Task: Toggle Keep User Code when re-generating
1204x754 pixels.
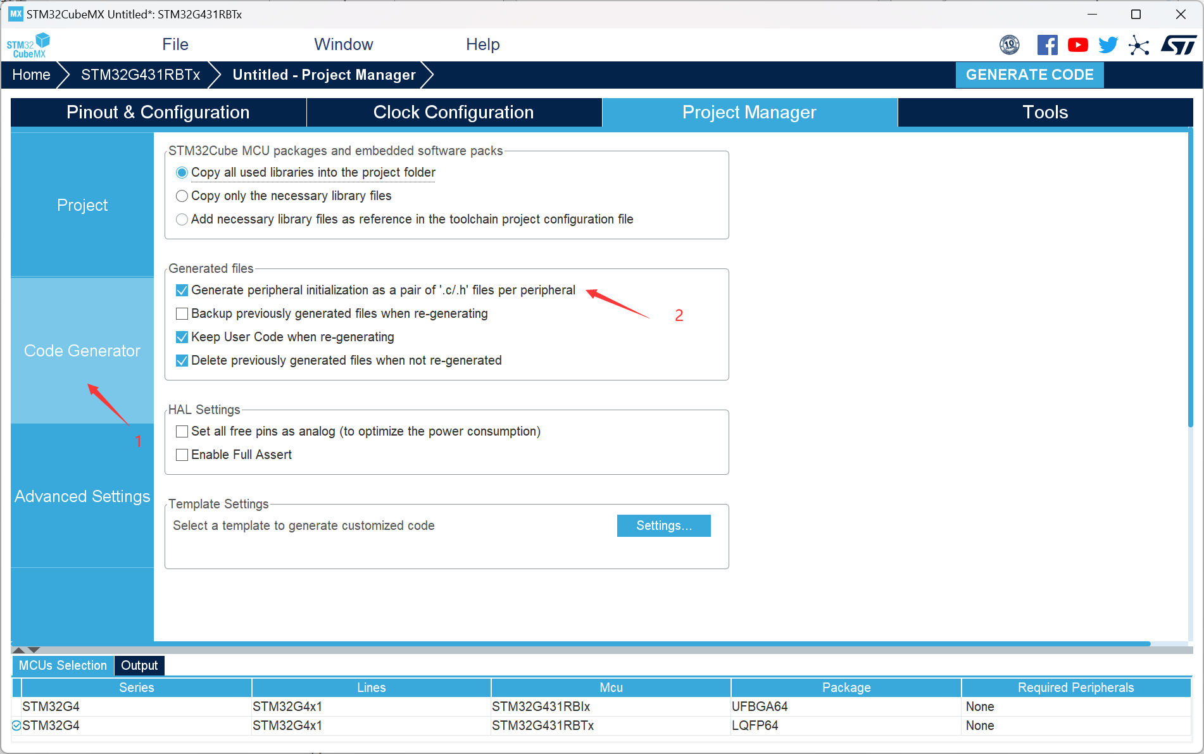Action: [182, 337]
